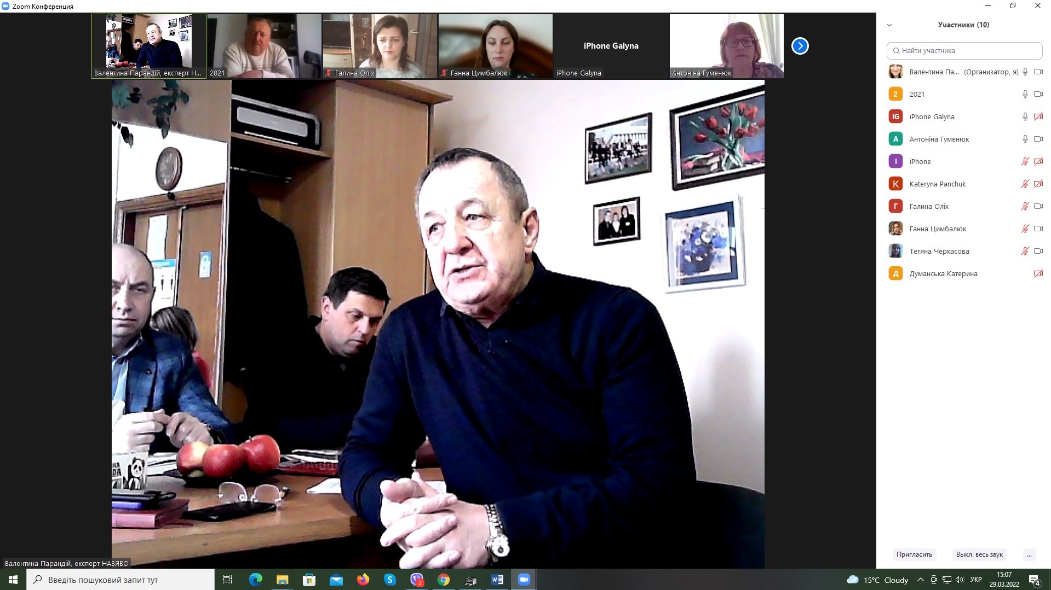
Task: Toggle Думанська Катерина's disabled camera icon
Action: point(1038,273)
